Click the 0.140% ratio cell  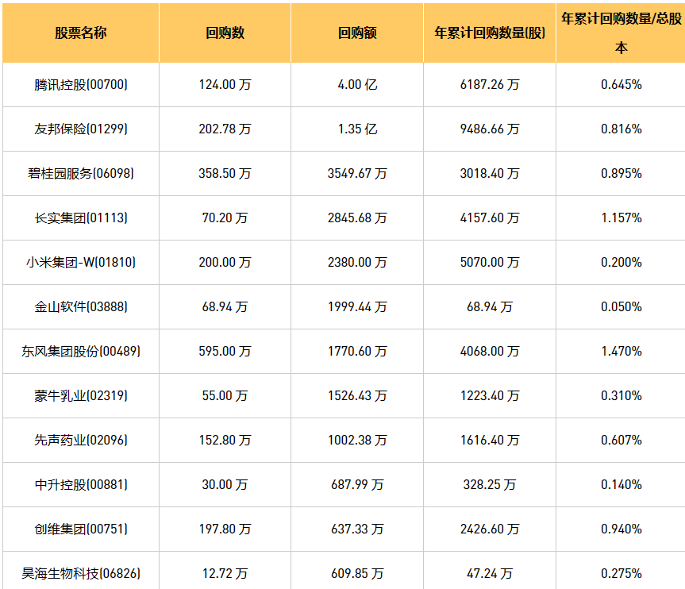point(621,484)
